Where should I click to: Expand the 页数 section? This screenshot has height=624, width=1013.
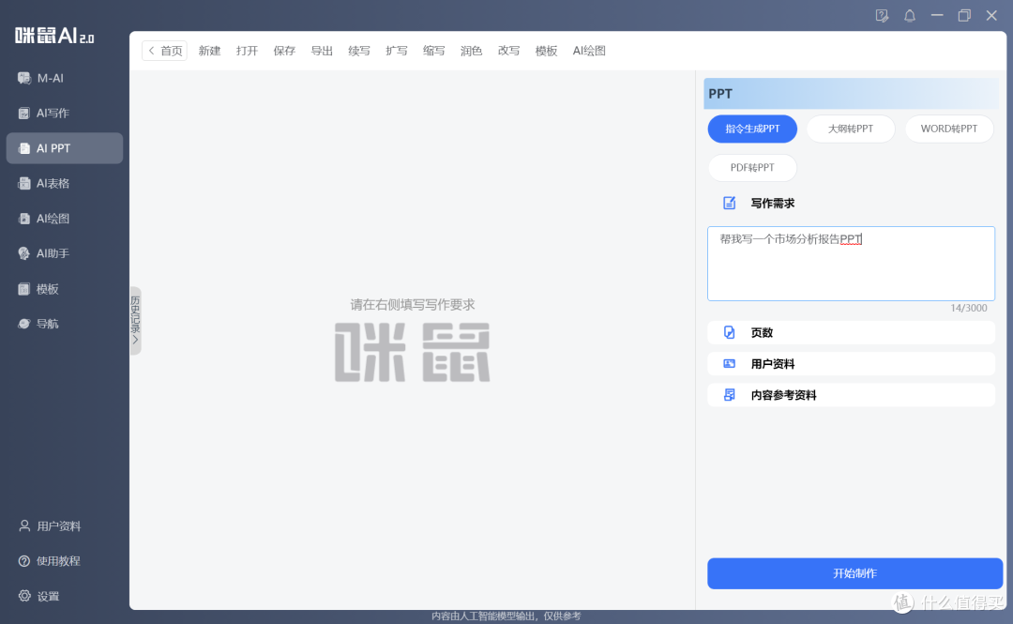point(851,332)
